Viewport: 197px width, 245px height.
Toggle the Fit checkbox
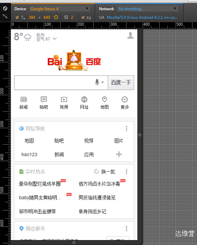(83, 18)
